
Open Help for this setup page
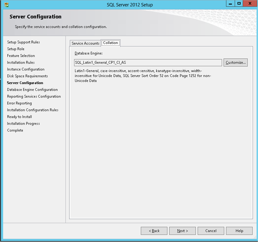[239, 231]
